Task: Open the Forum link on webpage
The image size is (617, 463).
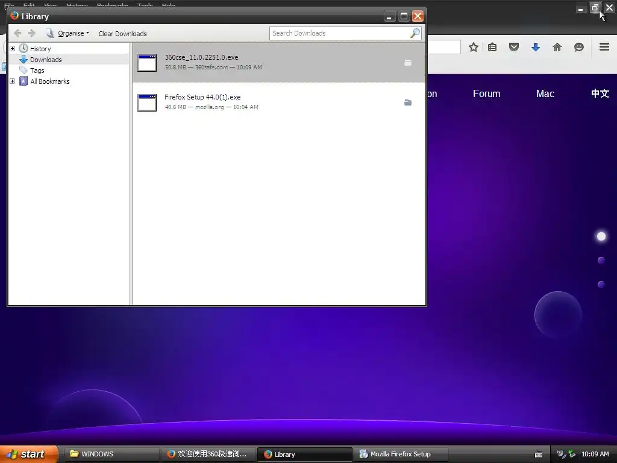Action: [x=486, y=93]
